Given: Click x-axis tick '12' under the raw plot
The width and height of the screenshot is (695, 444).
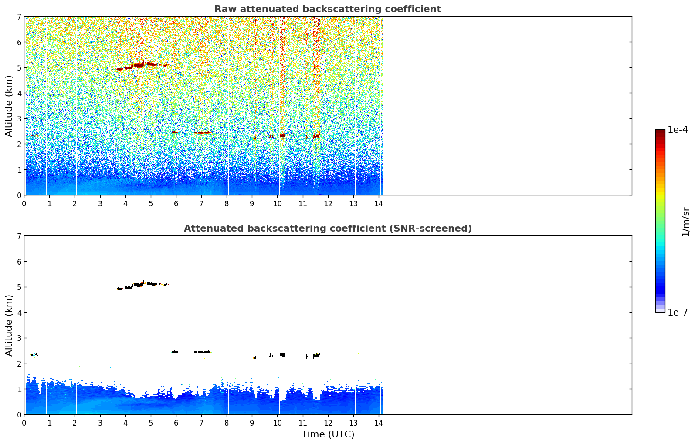Looking at the screenshot, I should [x=328, y=203].
